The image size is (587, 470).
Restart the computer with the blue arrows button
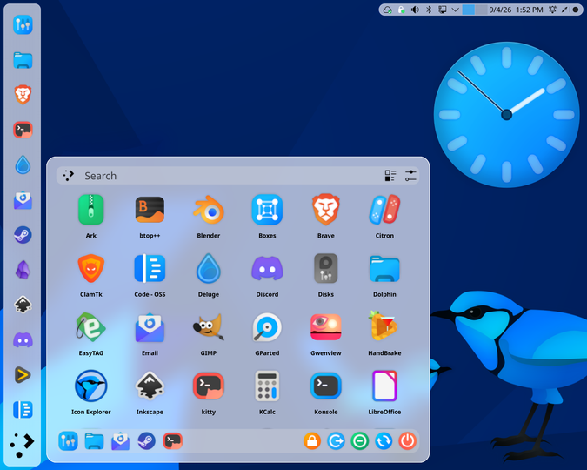coord(384,441)
